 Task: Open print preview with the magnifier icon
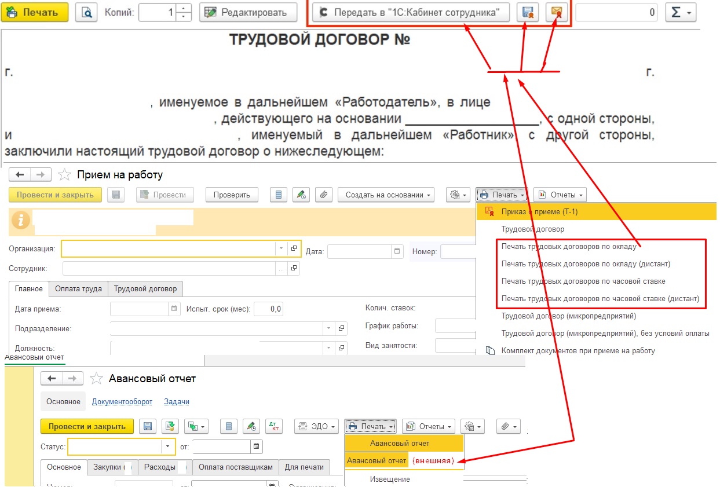coord(86,12)
